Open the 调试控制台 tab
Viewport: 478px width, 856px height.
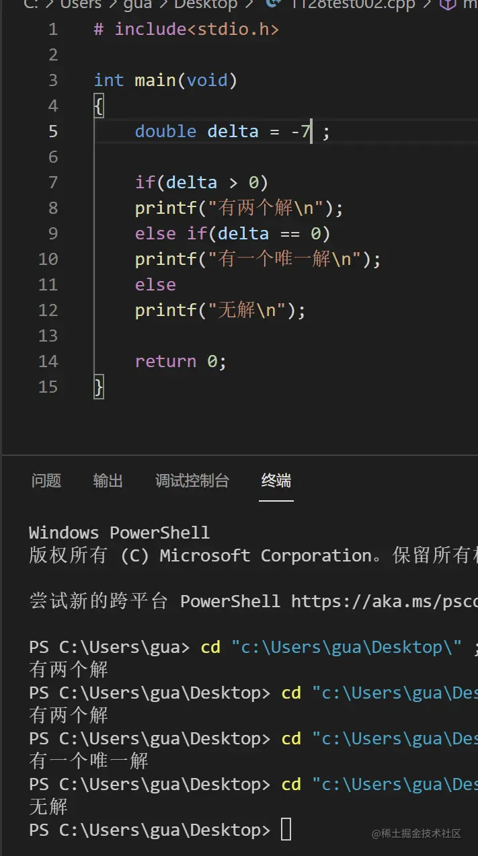click(192, 481)
